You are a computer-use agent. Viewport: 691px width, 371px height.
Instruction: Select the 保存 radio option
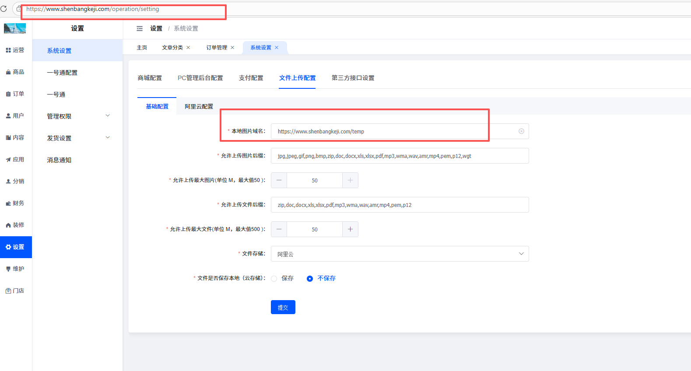(x=274, y=279)
